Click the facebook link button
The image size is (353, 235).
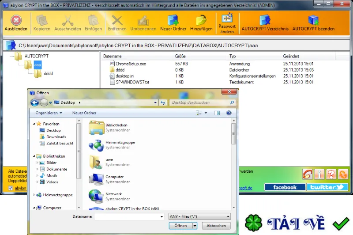[285, 187]
